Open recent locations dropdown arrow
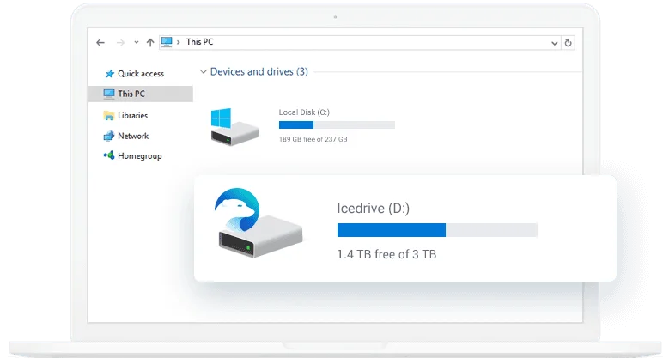This screenshot has height=358, width=663. click(137, 42)
